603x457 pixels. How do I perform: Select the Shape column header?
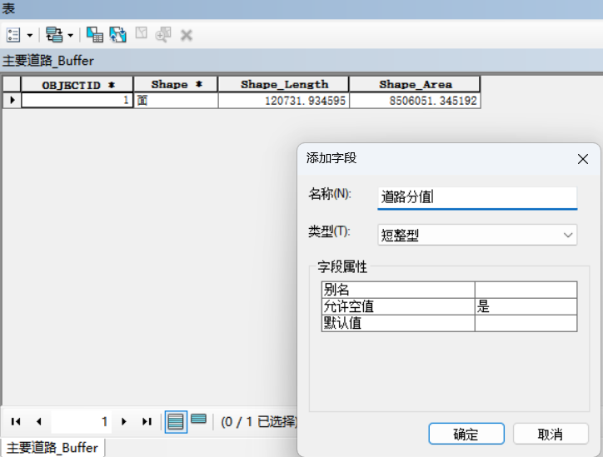pos(176,85)
